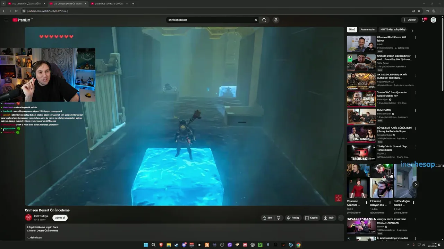Open options for GERÇEK BİLYE ATAN video
Viewport: 444px width, 249px height.
point(415,220)
